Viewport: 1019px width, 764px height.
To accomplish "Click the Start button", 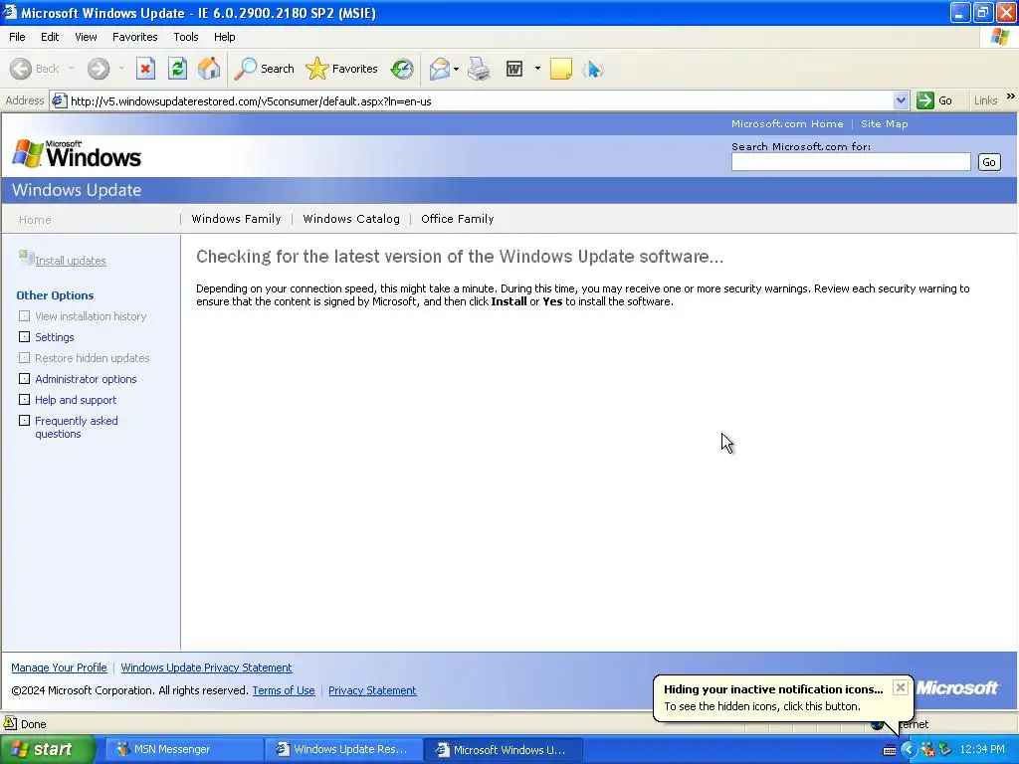I will coord(46,749).
